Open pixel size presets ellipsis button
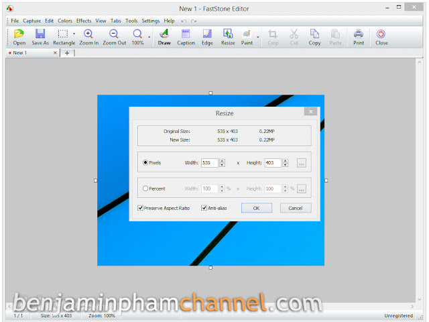429x322 pixels. 301,163
